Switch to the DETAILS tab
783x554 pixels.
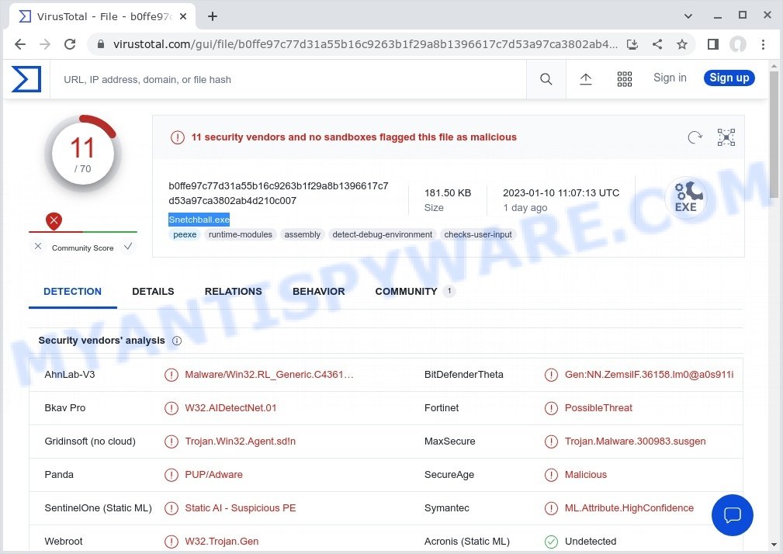point(153,292)
